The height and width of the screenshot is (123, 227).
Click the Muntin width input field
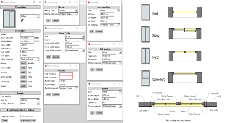[65, 81]
